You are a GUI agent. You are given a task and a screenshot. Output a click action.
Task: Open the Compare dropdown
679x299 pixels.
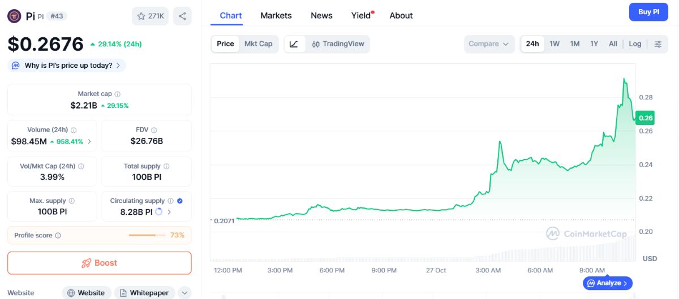(489, 44)
